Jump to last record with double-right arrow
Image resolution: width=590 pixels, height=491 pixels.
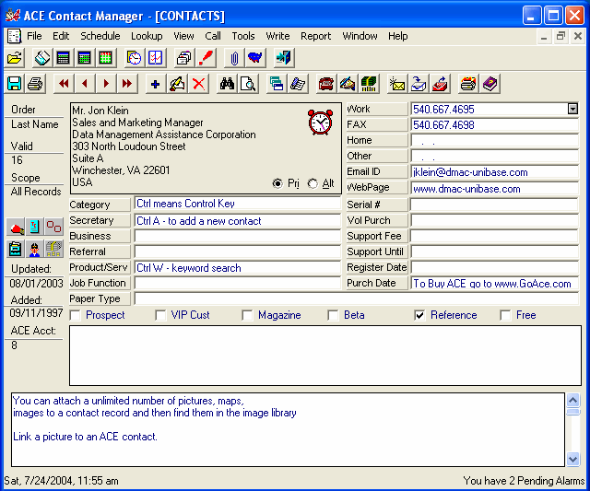(127, 84)
